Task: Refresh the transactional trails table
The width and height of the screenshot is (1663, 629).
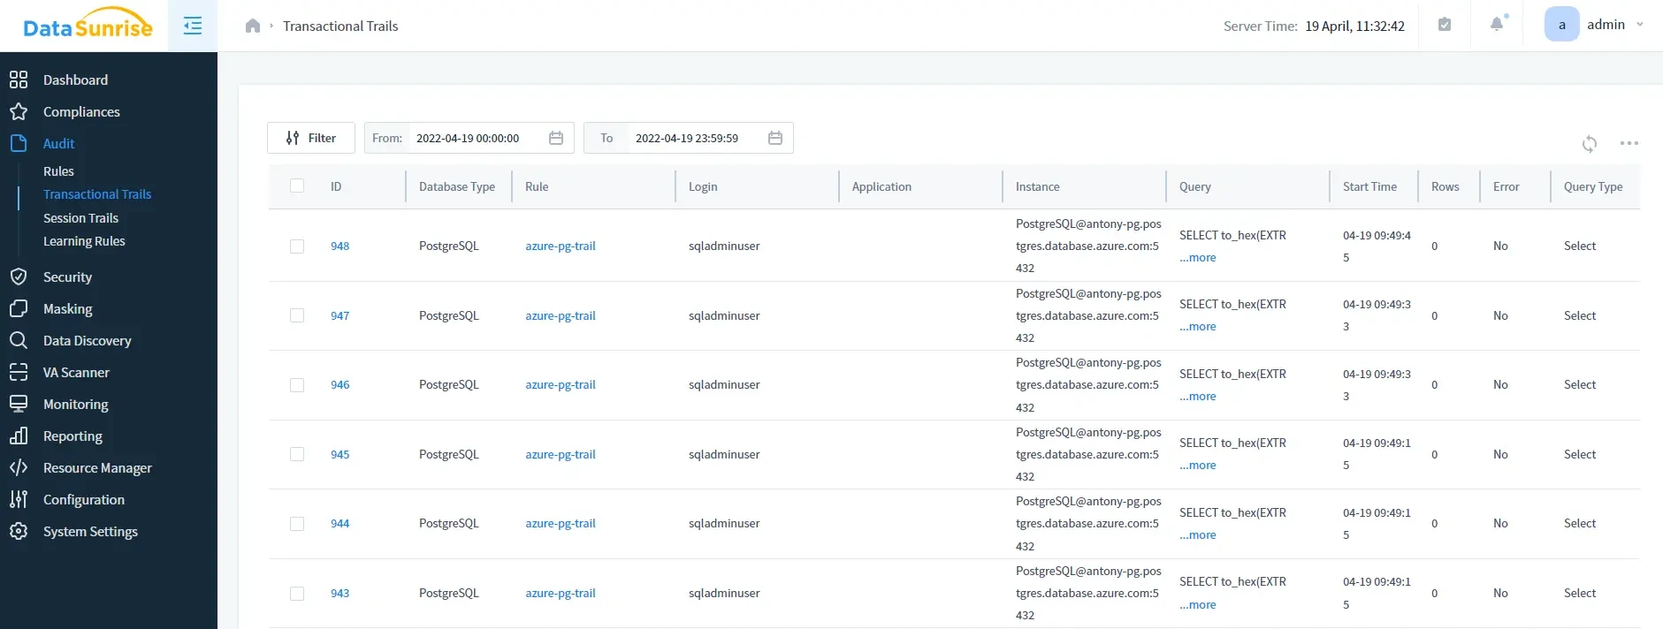Action: (1589, 144)
